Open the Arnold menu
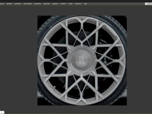Viewport: 152px width, 114px height. pyautogui.click(x=70, y=4)
